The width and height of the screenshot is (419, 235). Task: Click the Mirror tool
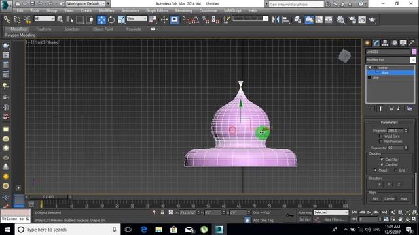[x=276, y=20]
